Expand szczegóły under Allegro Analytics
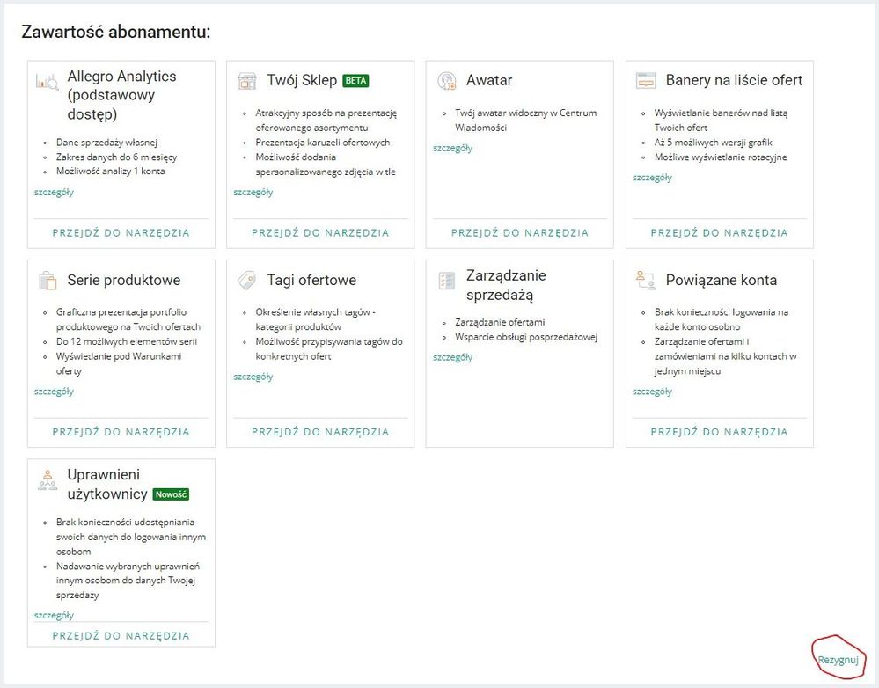 (x=54, y=192)
